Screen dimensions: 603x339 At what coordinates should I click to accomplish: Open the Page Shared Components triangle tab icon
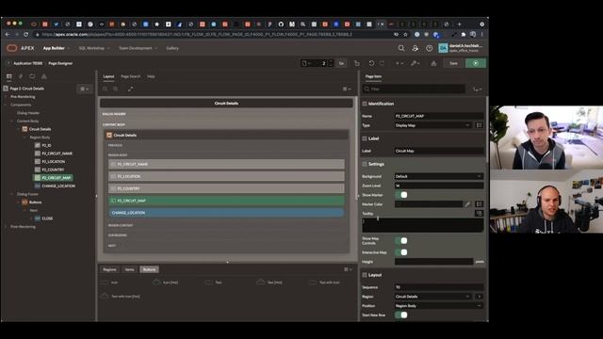tap(44, 76)
